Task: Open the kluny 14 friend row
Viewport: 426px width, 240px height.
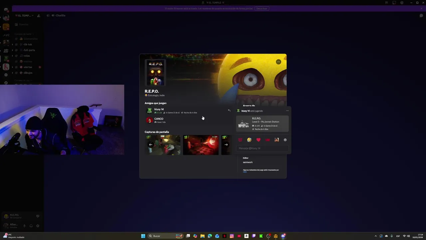Action: click(x=188, y=111)
